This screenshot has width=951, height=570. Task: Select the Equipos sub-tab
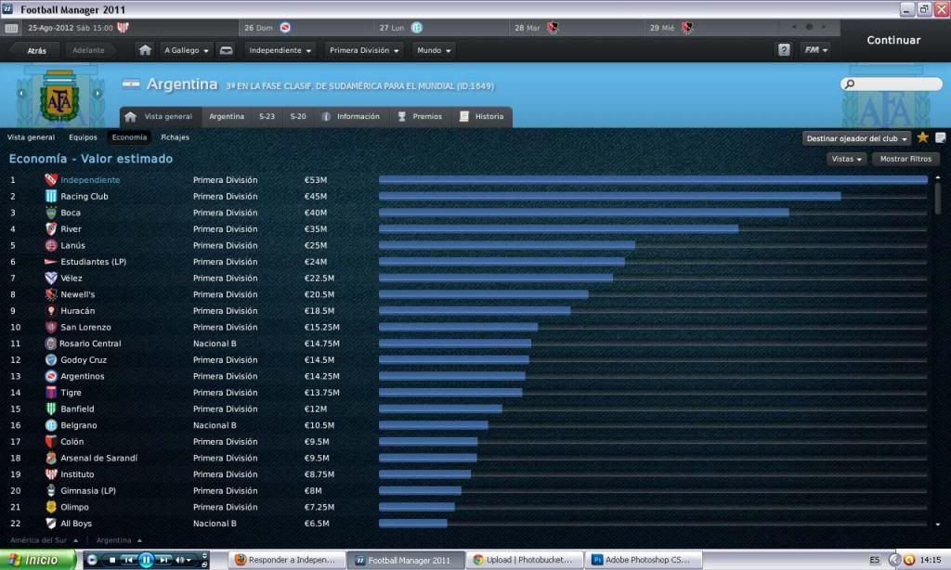pyautogui.click(x=83, y=137)
